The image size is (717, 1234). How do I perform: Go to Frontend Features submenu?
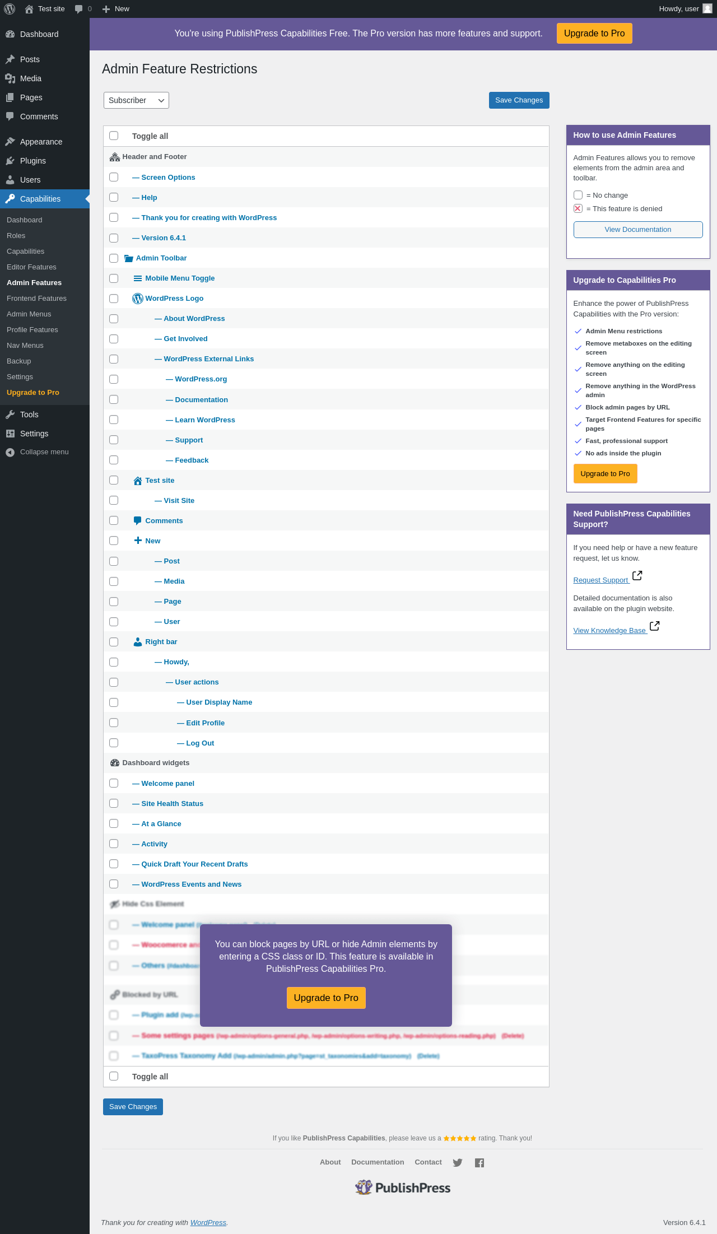(36, 299)
